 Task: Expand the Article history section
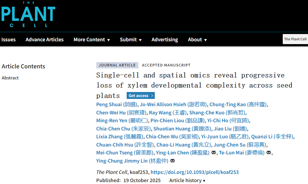point(187,181)
